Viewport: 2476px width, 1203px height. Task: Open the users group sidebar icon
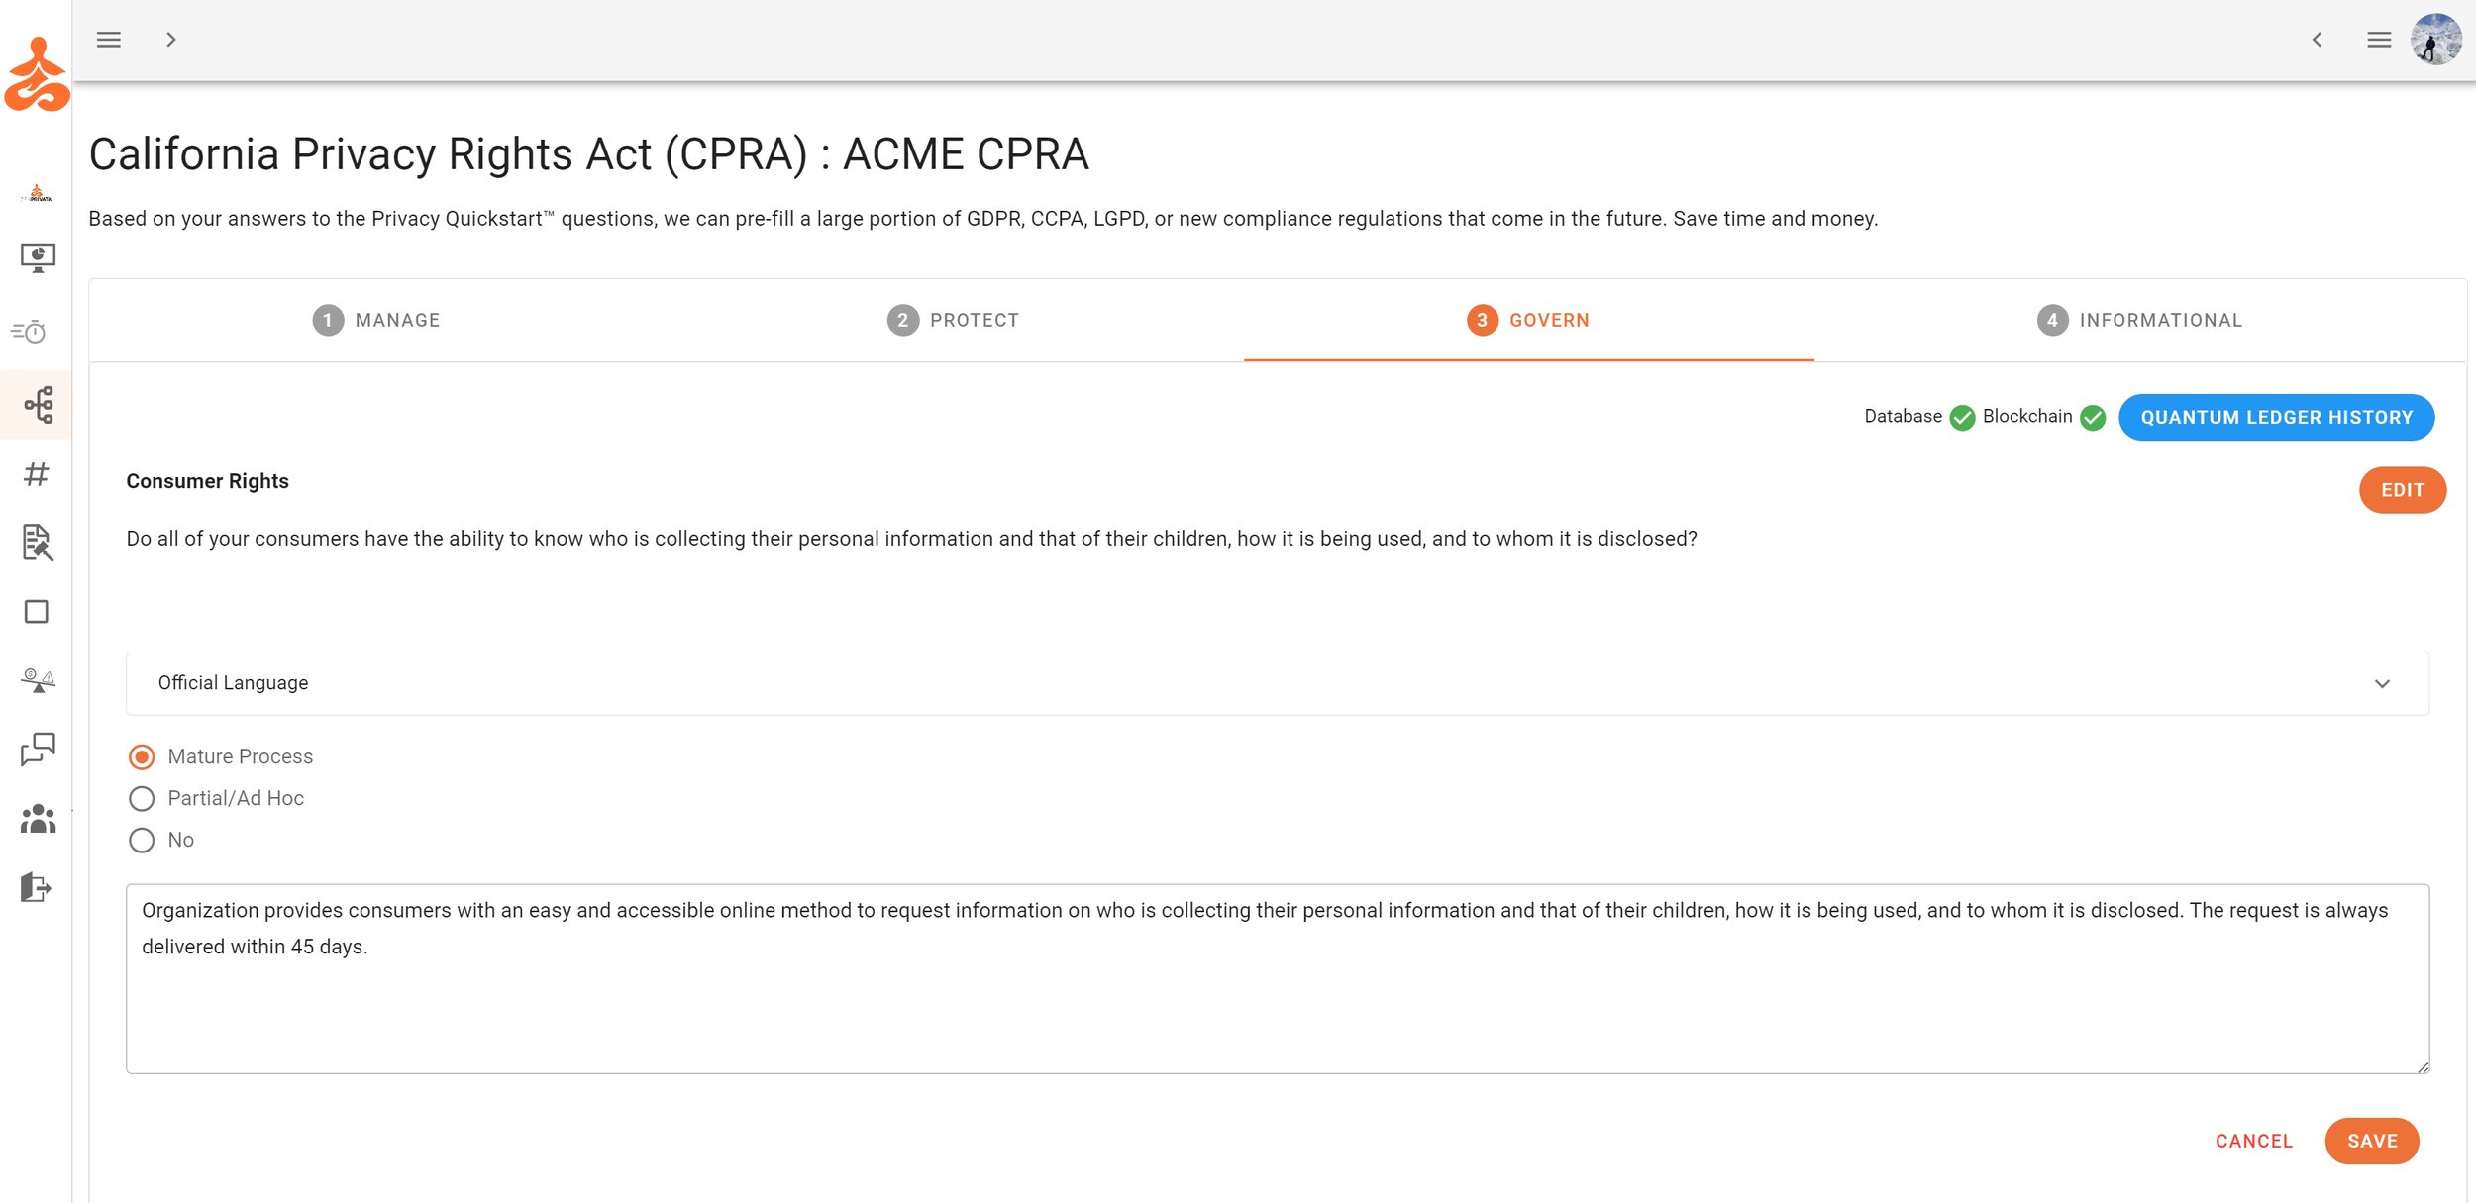click(38, 819)
